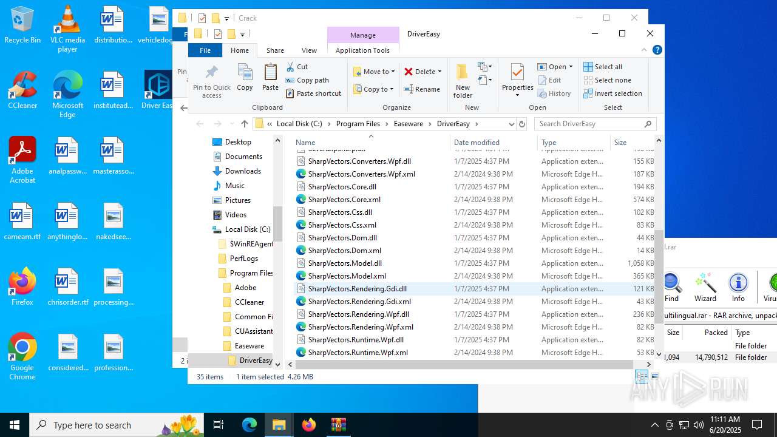Select Local Disk (C:) tree item
777x437 pixels.
pos(248,229)
